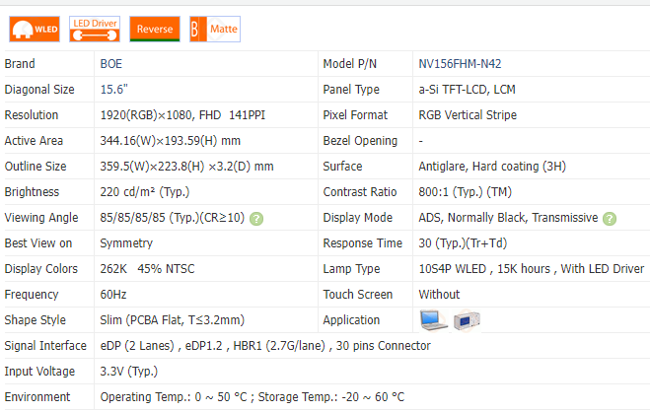This screenshot has height=412, width=650.
Task: Click the Diagonal Size label
Action: [39, 90]
